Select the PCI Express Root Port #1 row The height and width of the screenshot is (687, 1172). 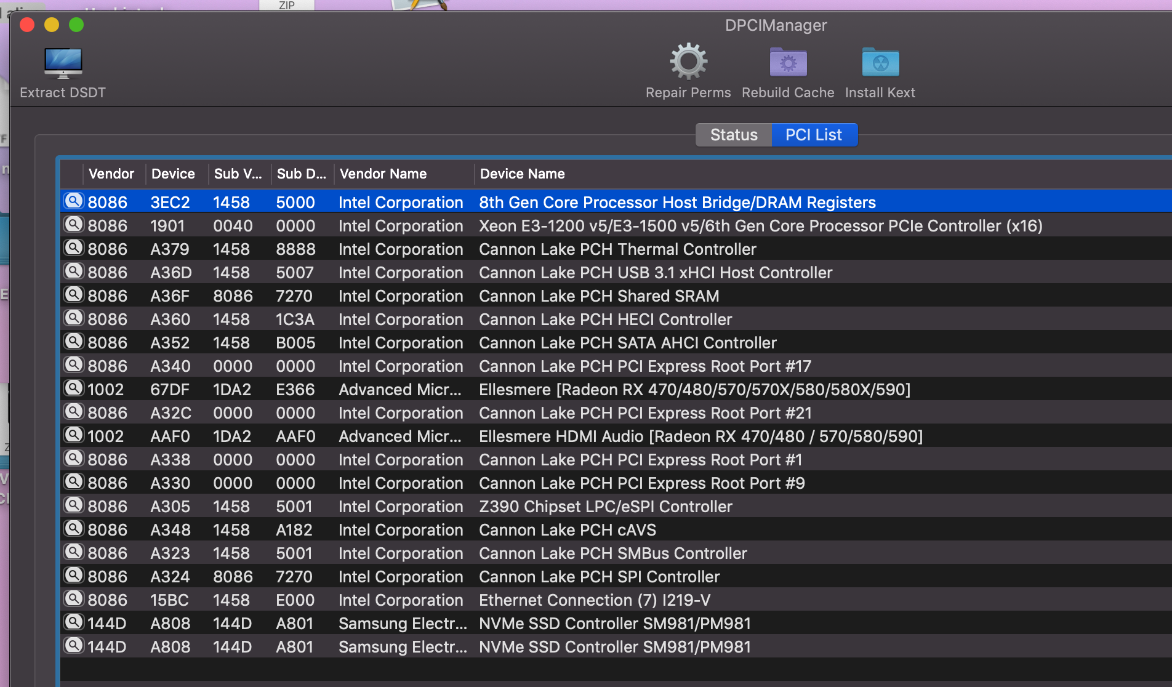[x=616, y=459]
